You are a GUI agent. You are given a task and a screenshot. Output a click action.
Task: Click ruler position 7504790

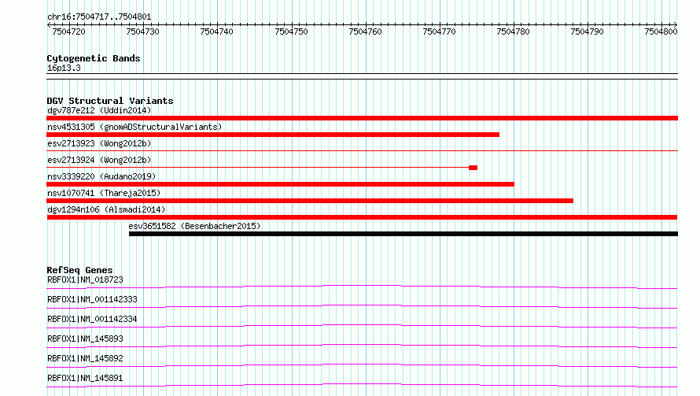[587, 31]
